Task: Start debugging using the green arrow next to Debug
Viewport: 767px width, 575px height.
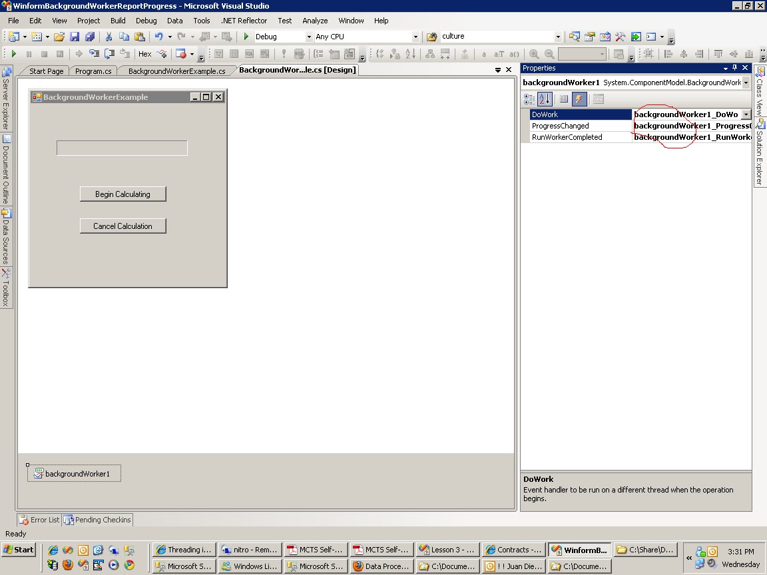Action: coord(246,37)
